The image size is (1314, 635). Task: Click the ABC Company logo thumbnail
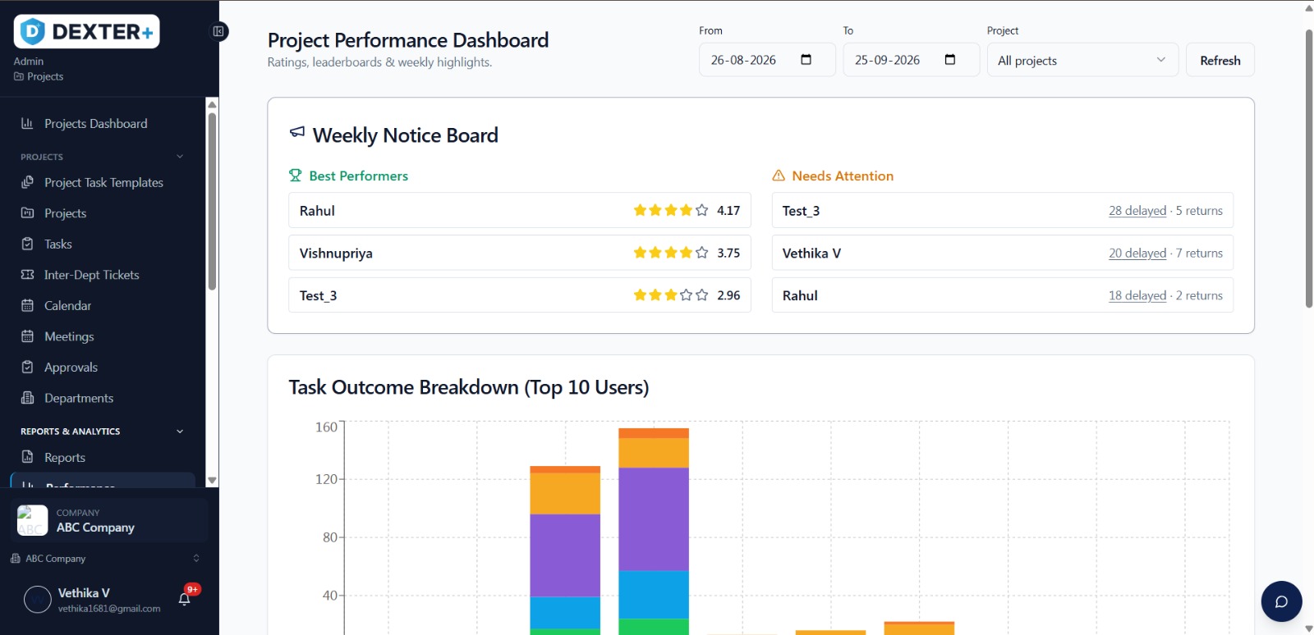[33, 520]
